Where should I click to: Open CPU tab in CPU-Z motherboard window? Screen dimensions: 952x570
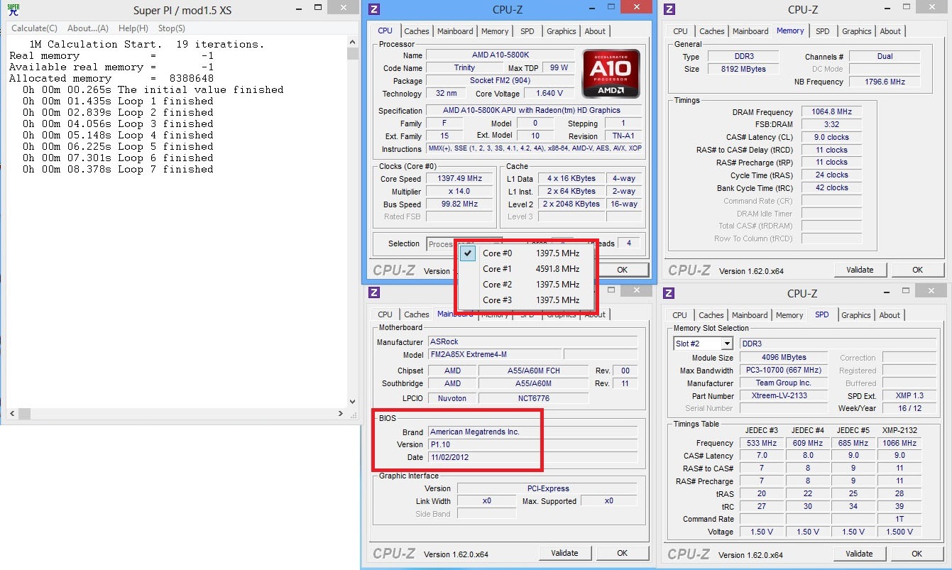[x=385, y=314]
